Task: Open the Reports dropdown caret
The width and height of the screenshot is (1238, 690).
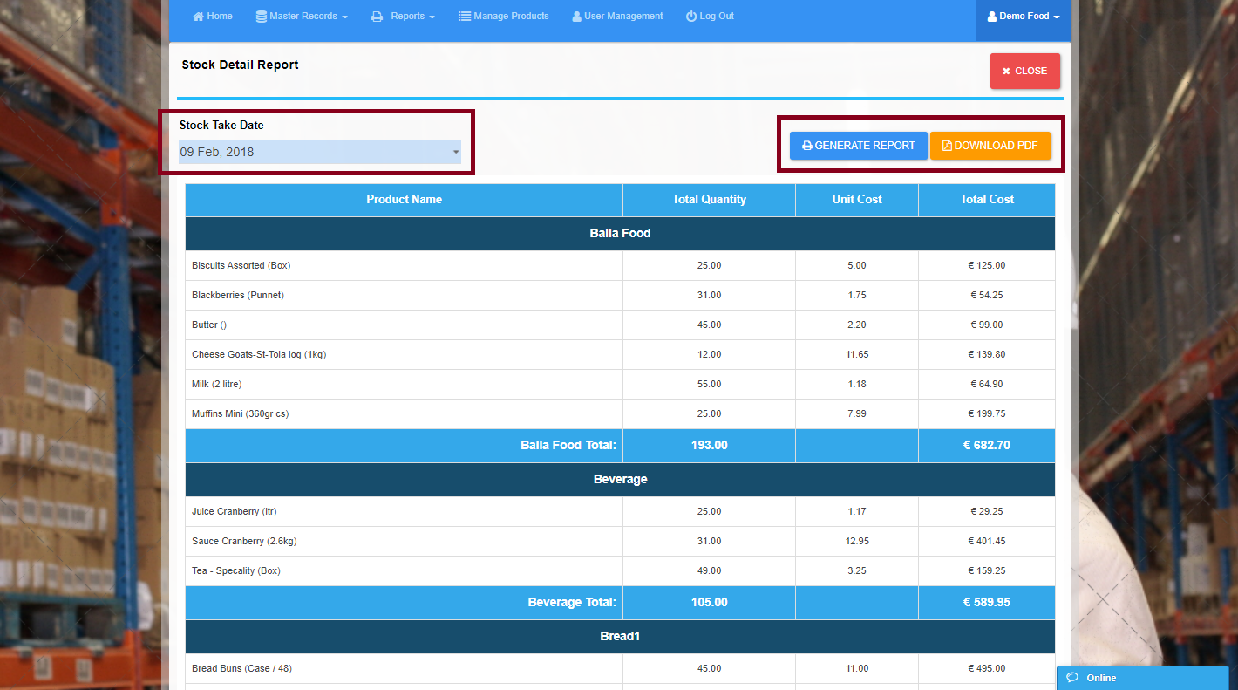Action: click(432, 17)
